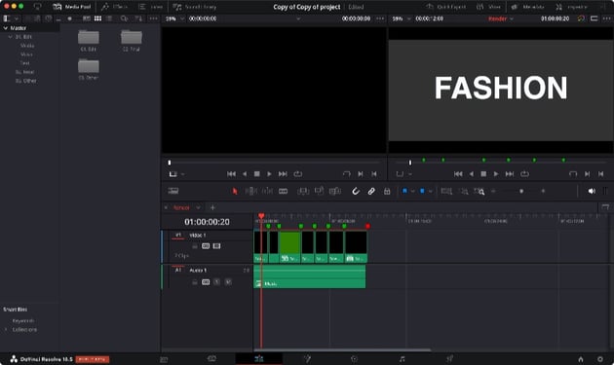Click the Overwrite Clip icon

[319, 191]
